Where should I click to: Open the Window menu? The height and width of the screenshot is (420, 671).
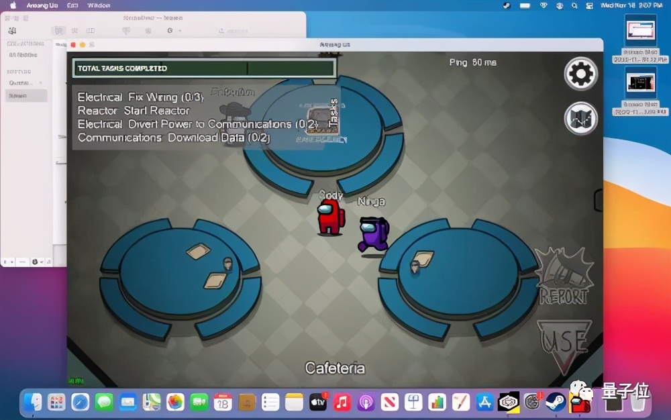99,5
